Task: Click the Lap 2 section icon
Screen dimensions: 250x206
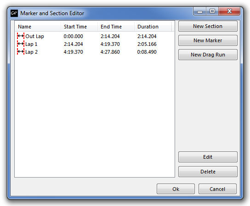Action: pyautogui.click(x=21, y=52)
